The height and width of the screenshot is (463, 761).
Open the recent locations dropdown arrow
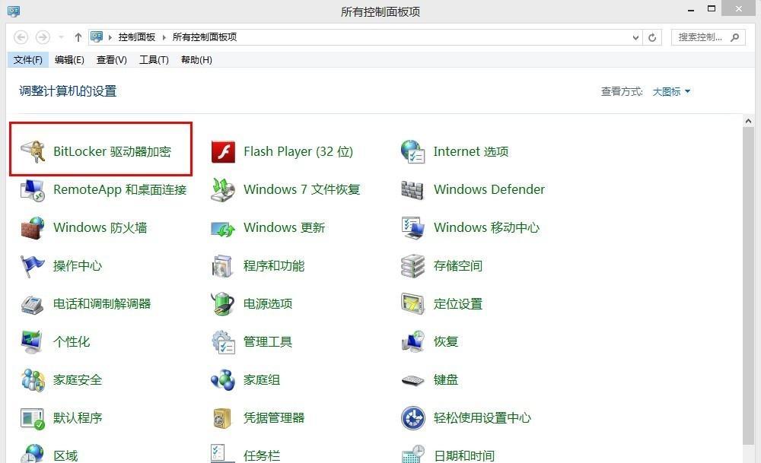pos(61,37)
